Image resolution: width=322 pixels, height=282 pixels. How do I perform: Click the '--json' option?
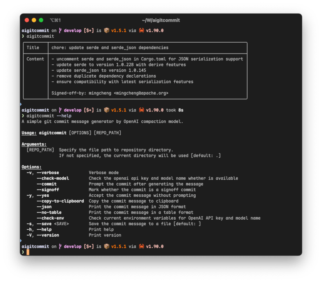[x=44, y=207]
